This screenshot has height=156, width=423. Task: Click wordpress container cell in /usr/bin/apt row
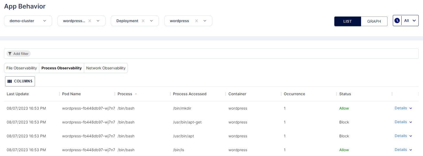(x=238, y=136)
